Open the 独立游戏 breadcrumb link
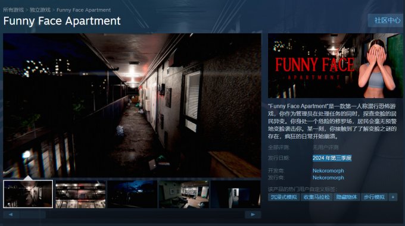This screenshot has width=405, height=226. point(40,10)
